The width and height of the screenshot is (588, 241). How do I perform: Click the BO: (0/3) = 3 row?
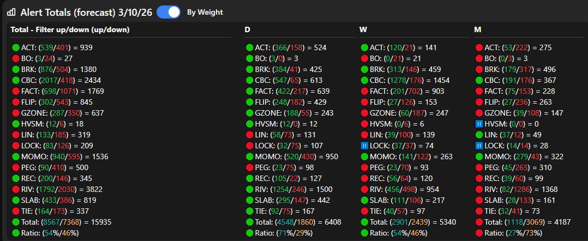pos(501,58)
